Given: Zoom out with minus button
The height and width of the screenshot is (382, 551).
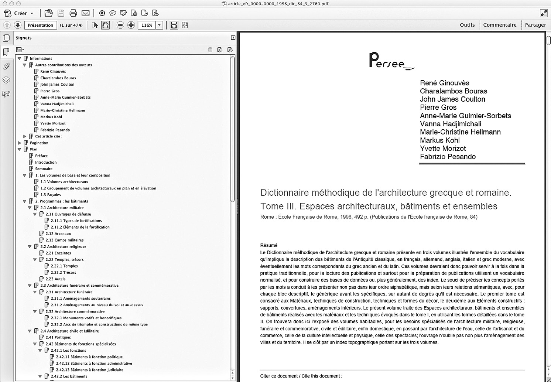Looking at the screenshot, I should pyautogui.click(x=120, y=25).
